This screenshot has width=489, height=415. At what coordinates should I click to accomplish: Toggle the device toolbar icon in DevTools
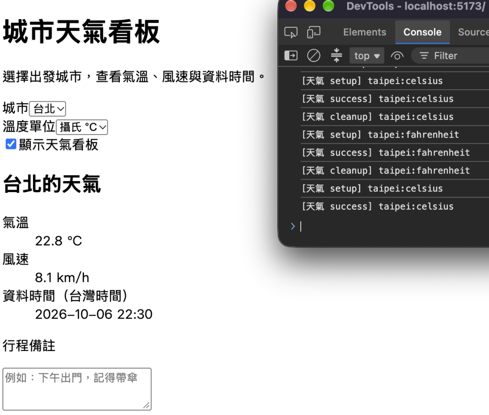coord(313,32)
